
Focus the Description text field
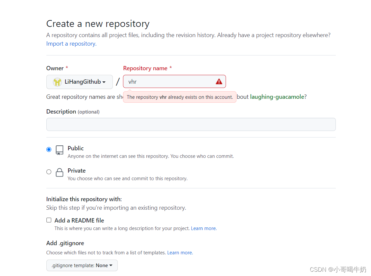pyautogui.click(x=191, y=124)
